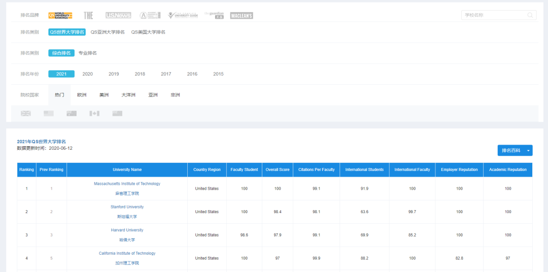Viewport: 548px width, 272px height.
Task: Open the 斯坦福大学 link
Action: coord(127,217)
